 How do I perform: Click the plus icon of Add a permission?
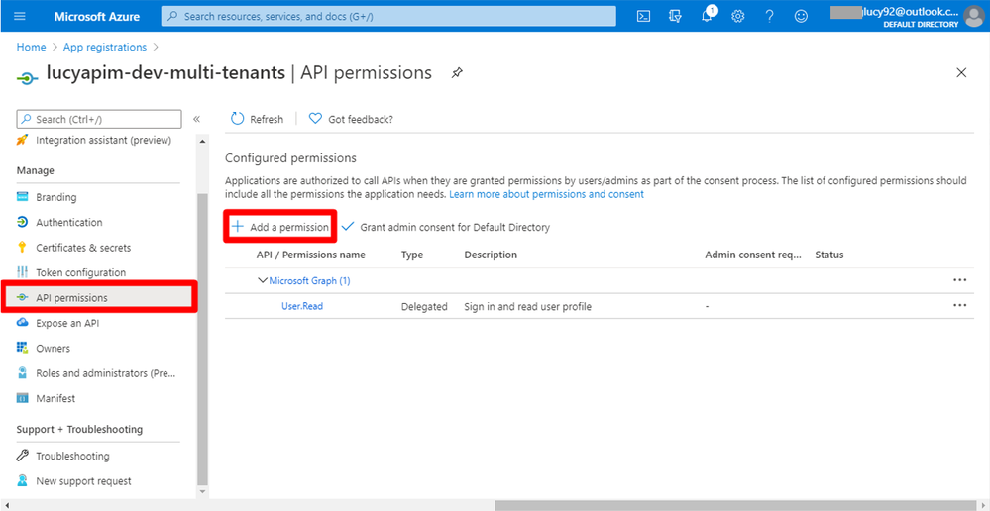(238, 227)
